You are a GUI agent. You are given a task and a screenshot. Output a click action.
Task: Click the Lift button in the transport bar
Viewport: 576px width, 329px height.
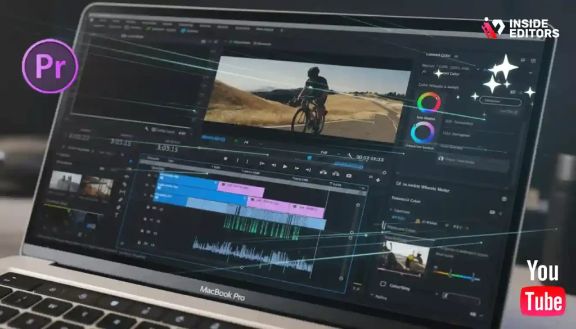point(323,172)
